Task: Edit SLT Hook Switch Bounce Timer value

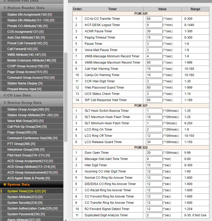Action: point(154,111)
